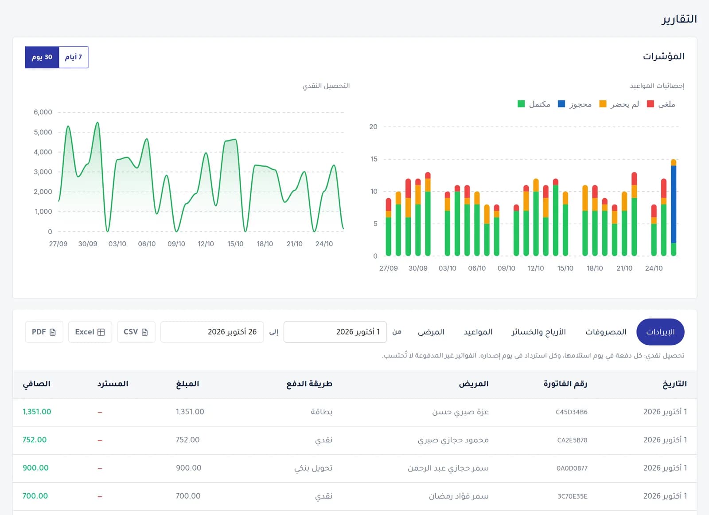The height and width of the screenshot is (515, 709).
Task: Open the end date field 26 أكتوبر 2026
Action: [x=212, y=332]
